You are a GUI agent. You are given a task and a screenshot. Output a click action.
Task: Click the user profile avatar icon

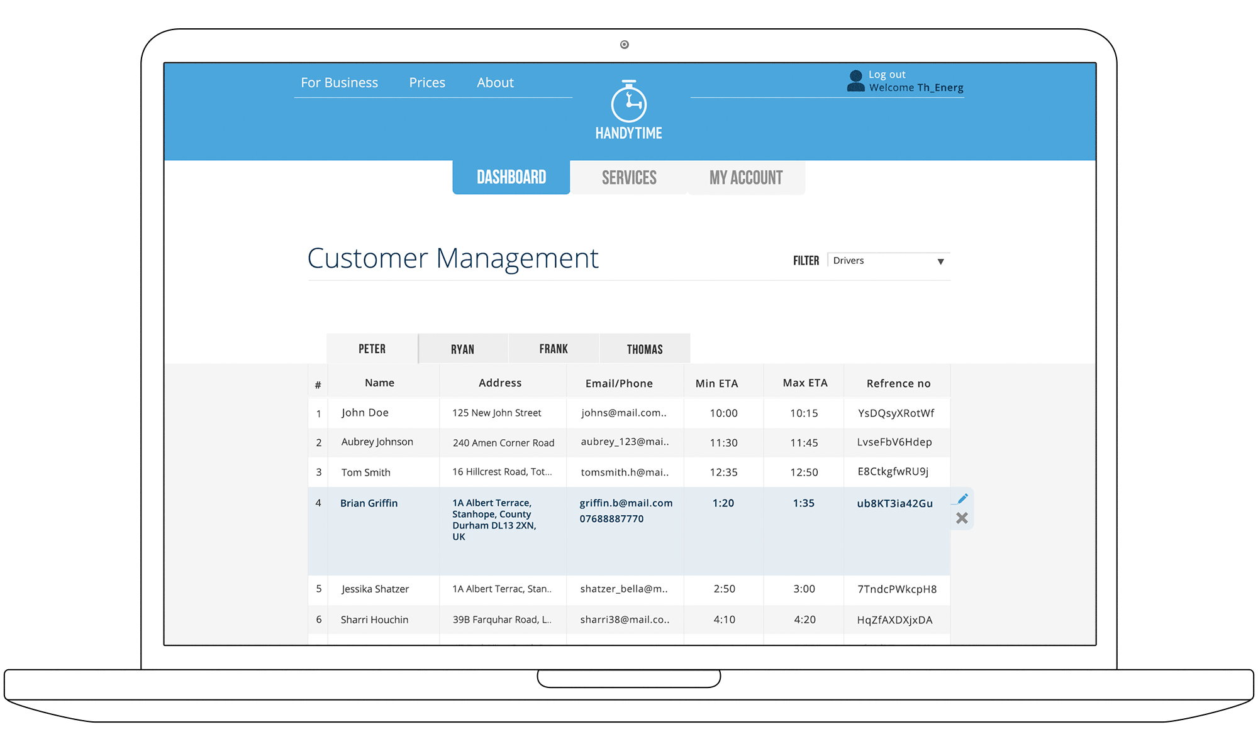(855, 81)
